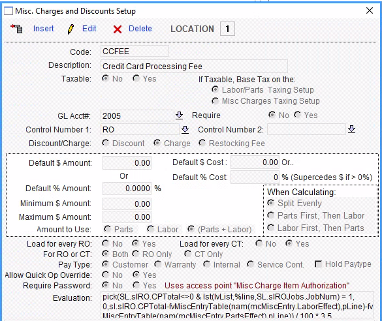Click the Edit link

pos(89,29)
